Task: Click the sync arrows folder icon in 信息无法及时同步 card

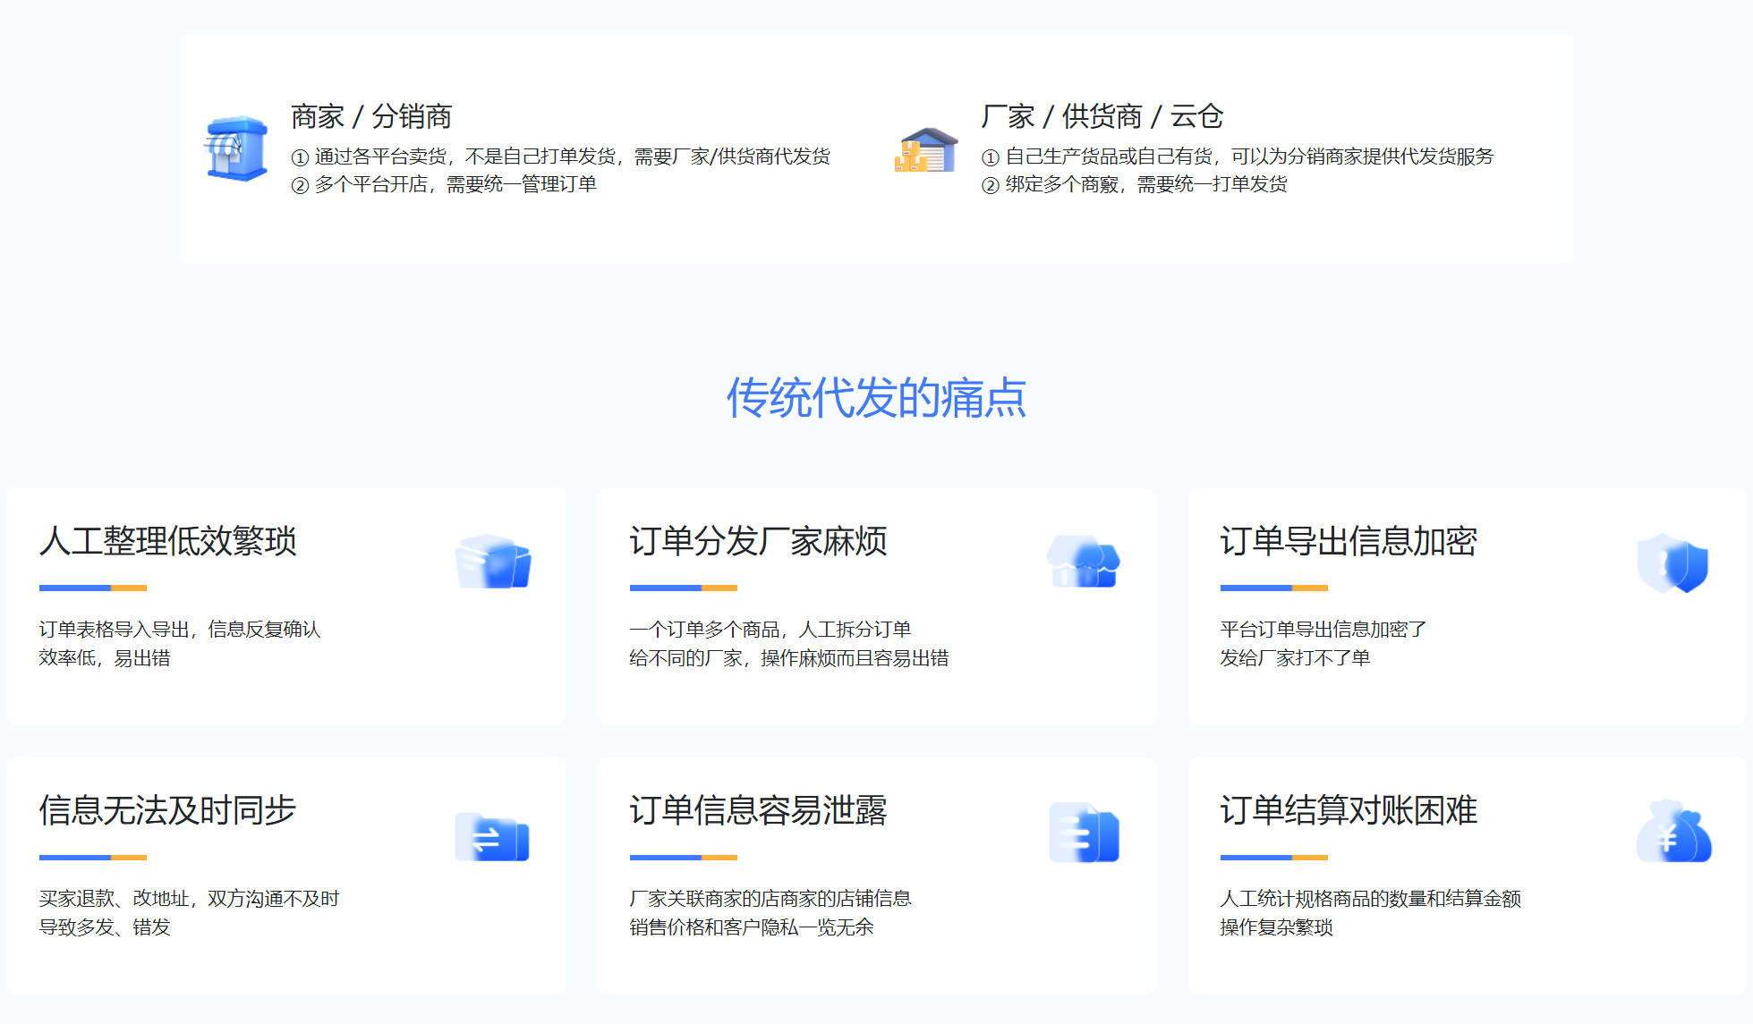Action: pos(492,837)
